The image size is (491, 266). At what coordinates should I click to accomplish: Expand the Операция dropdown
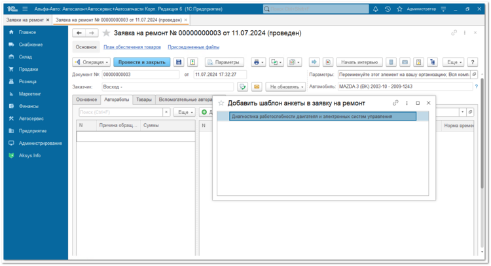pos(92,62)
